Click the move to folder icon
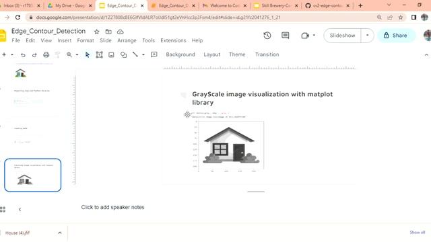The width and height of the screenshot is (431, 242). pos(108,32)
